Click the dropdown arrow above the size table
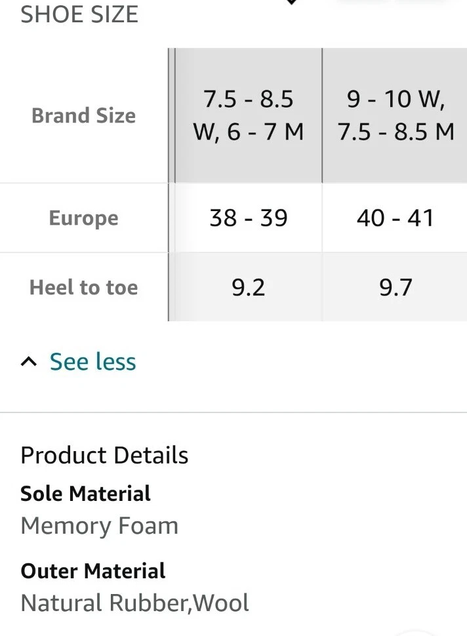Viewport: 467px width, 636px height. point(292,2)
